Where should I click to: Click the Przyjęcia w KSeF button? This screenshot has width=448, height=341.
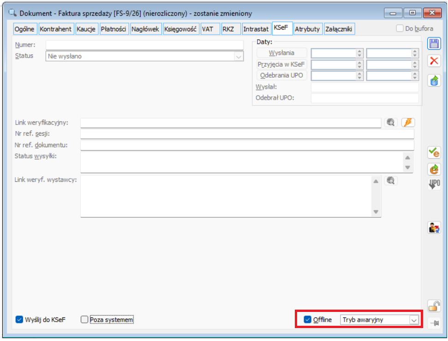pyautogui.click(x=281, y=64)
